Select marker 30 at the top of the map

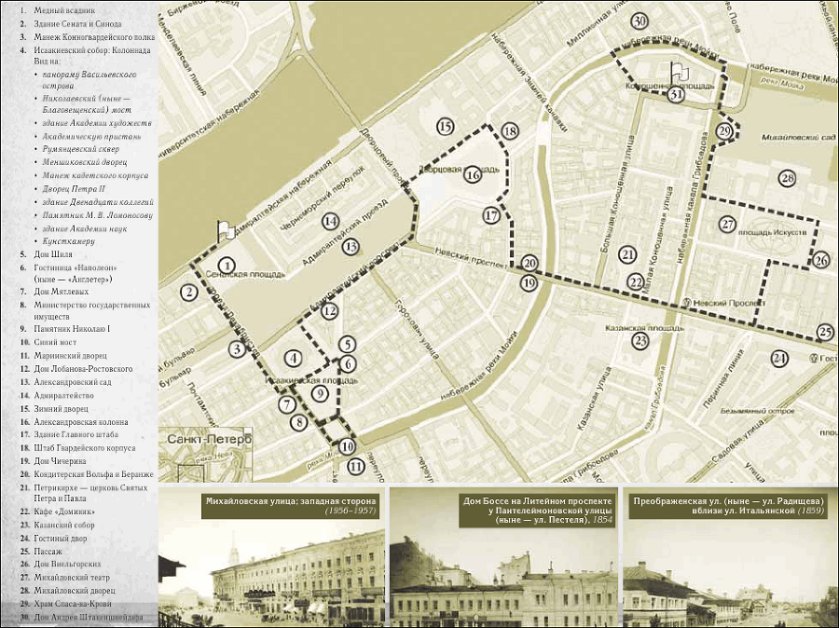click(640, 20)
